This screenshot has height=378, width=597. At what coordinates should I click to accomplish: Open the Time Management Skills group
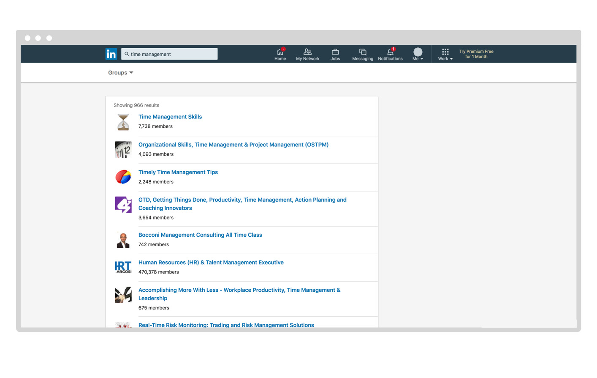(x=170, y=117)
